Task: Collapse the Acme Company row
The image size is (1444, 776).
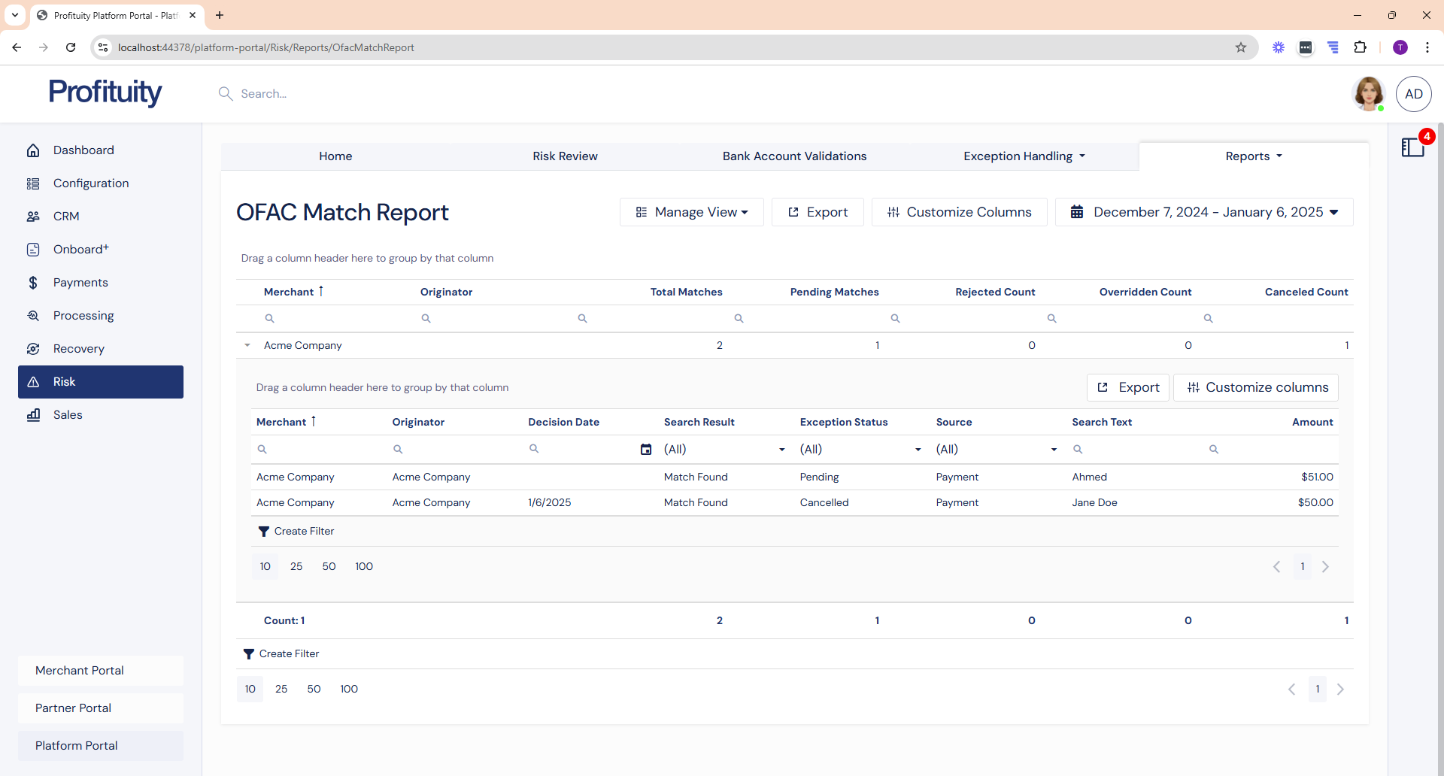Action: (247, 346)
